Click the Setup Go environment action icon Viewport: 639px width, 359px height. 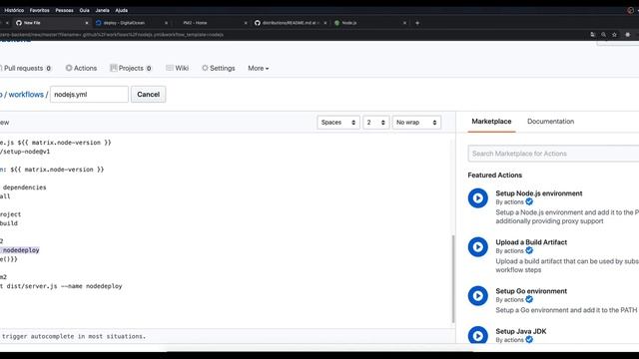click(478, 296)
